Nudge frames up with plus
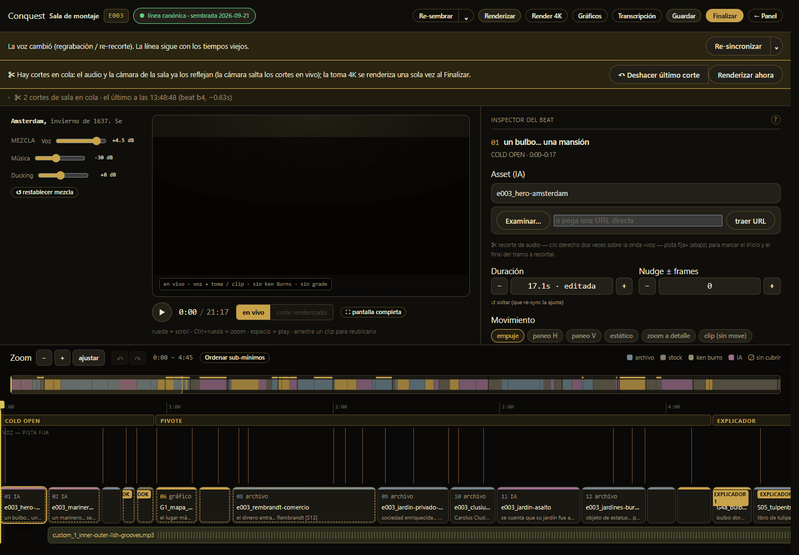The height and width of the screenshot is (555, 799). tap(772, 286)
